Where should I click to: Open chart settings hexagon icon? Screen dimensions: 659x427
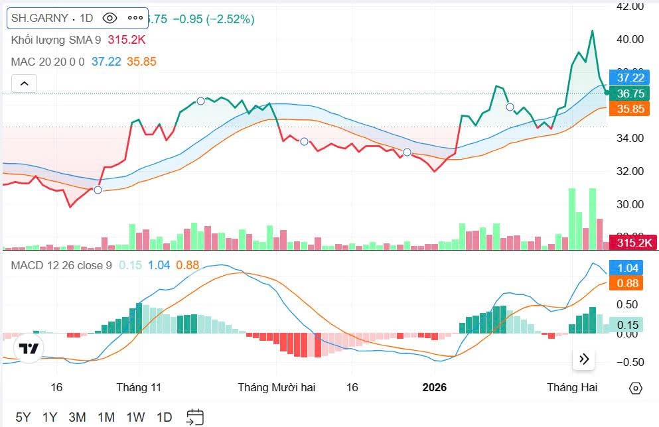635,389
